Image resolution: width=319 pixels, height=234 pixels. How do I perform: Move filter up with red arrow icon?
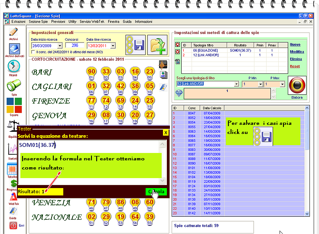[x=177, y=45]
